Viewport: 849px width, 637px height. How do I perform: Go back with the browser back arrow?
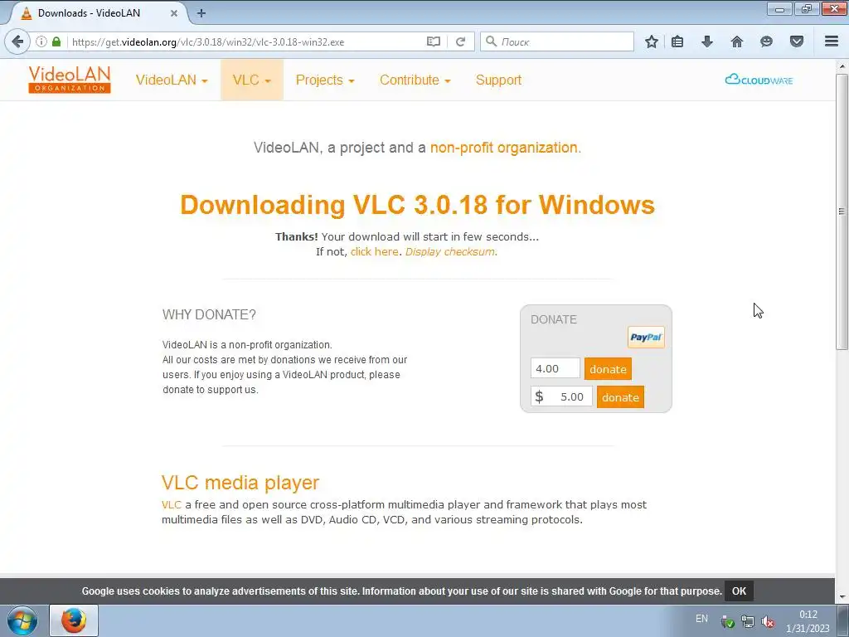pos(17,41)
